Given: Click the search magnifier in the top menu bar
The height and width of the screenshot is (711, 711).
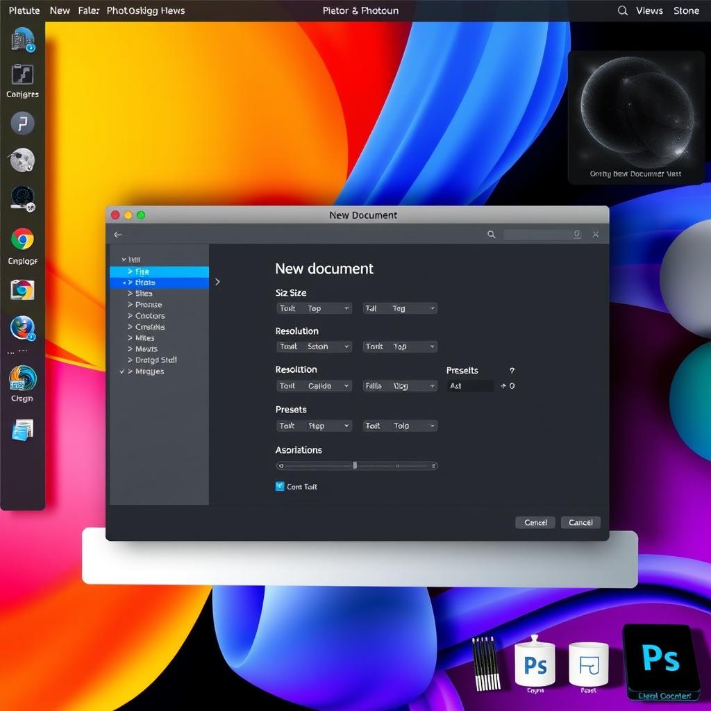Looking at the screenshot, I should point(623,10).
